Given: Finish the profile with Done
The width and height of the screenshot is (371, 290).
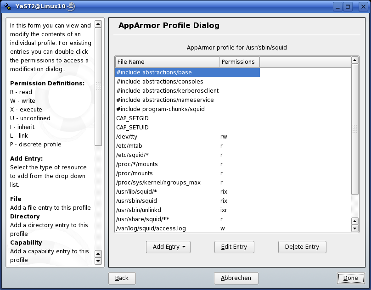Looking at the screenshot, I should [x=350, y=278].
